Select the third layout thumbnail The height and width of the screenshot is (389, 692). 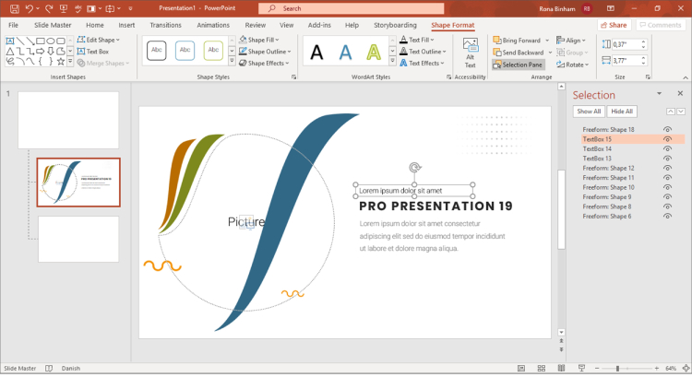tap(78, 239)
